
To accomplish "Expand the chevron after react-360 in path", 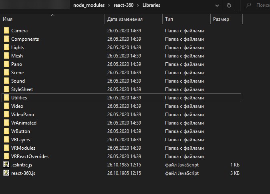I will click(x=138, y=5).
